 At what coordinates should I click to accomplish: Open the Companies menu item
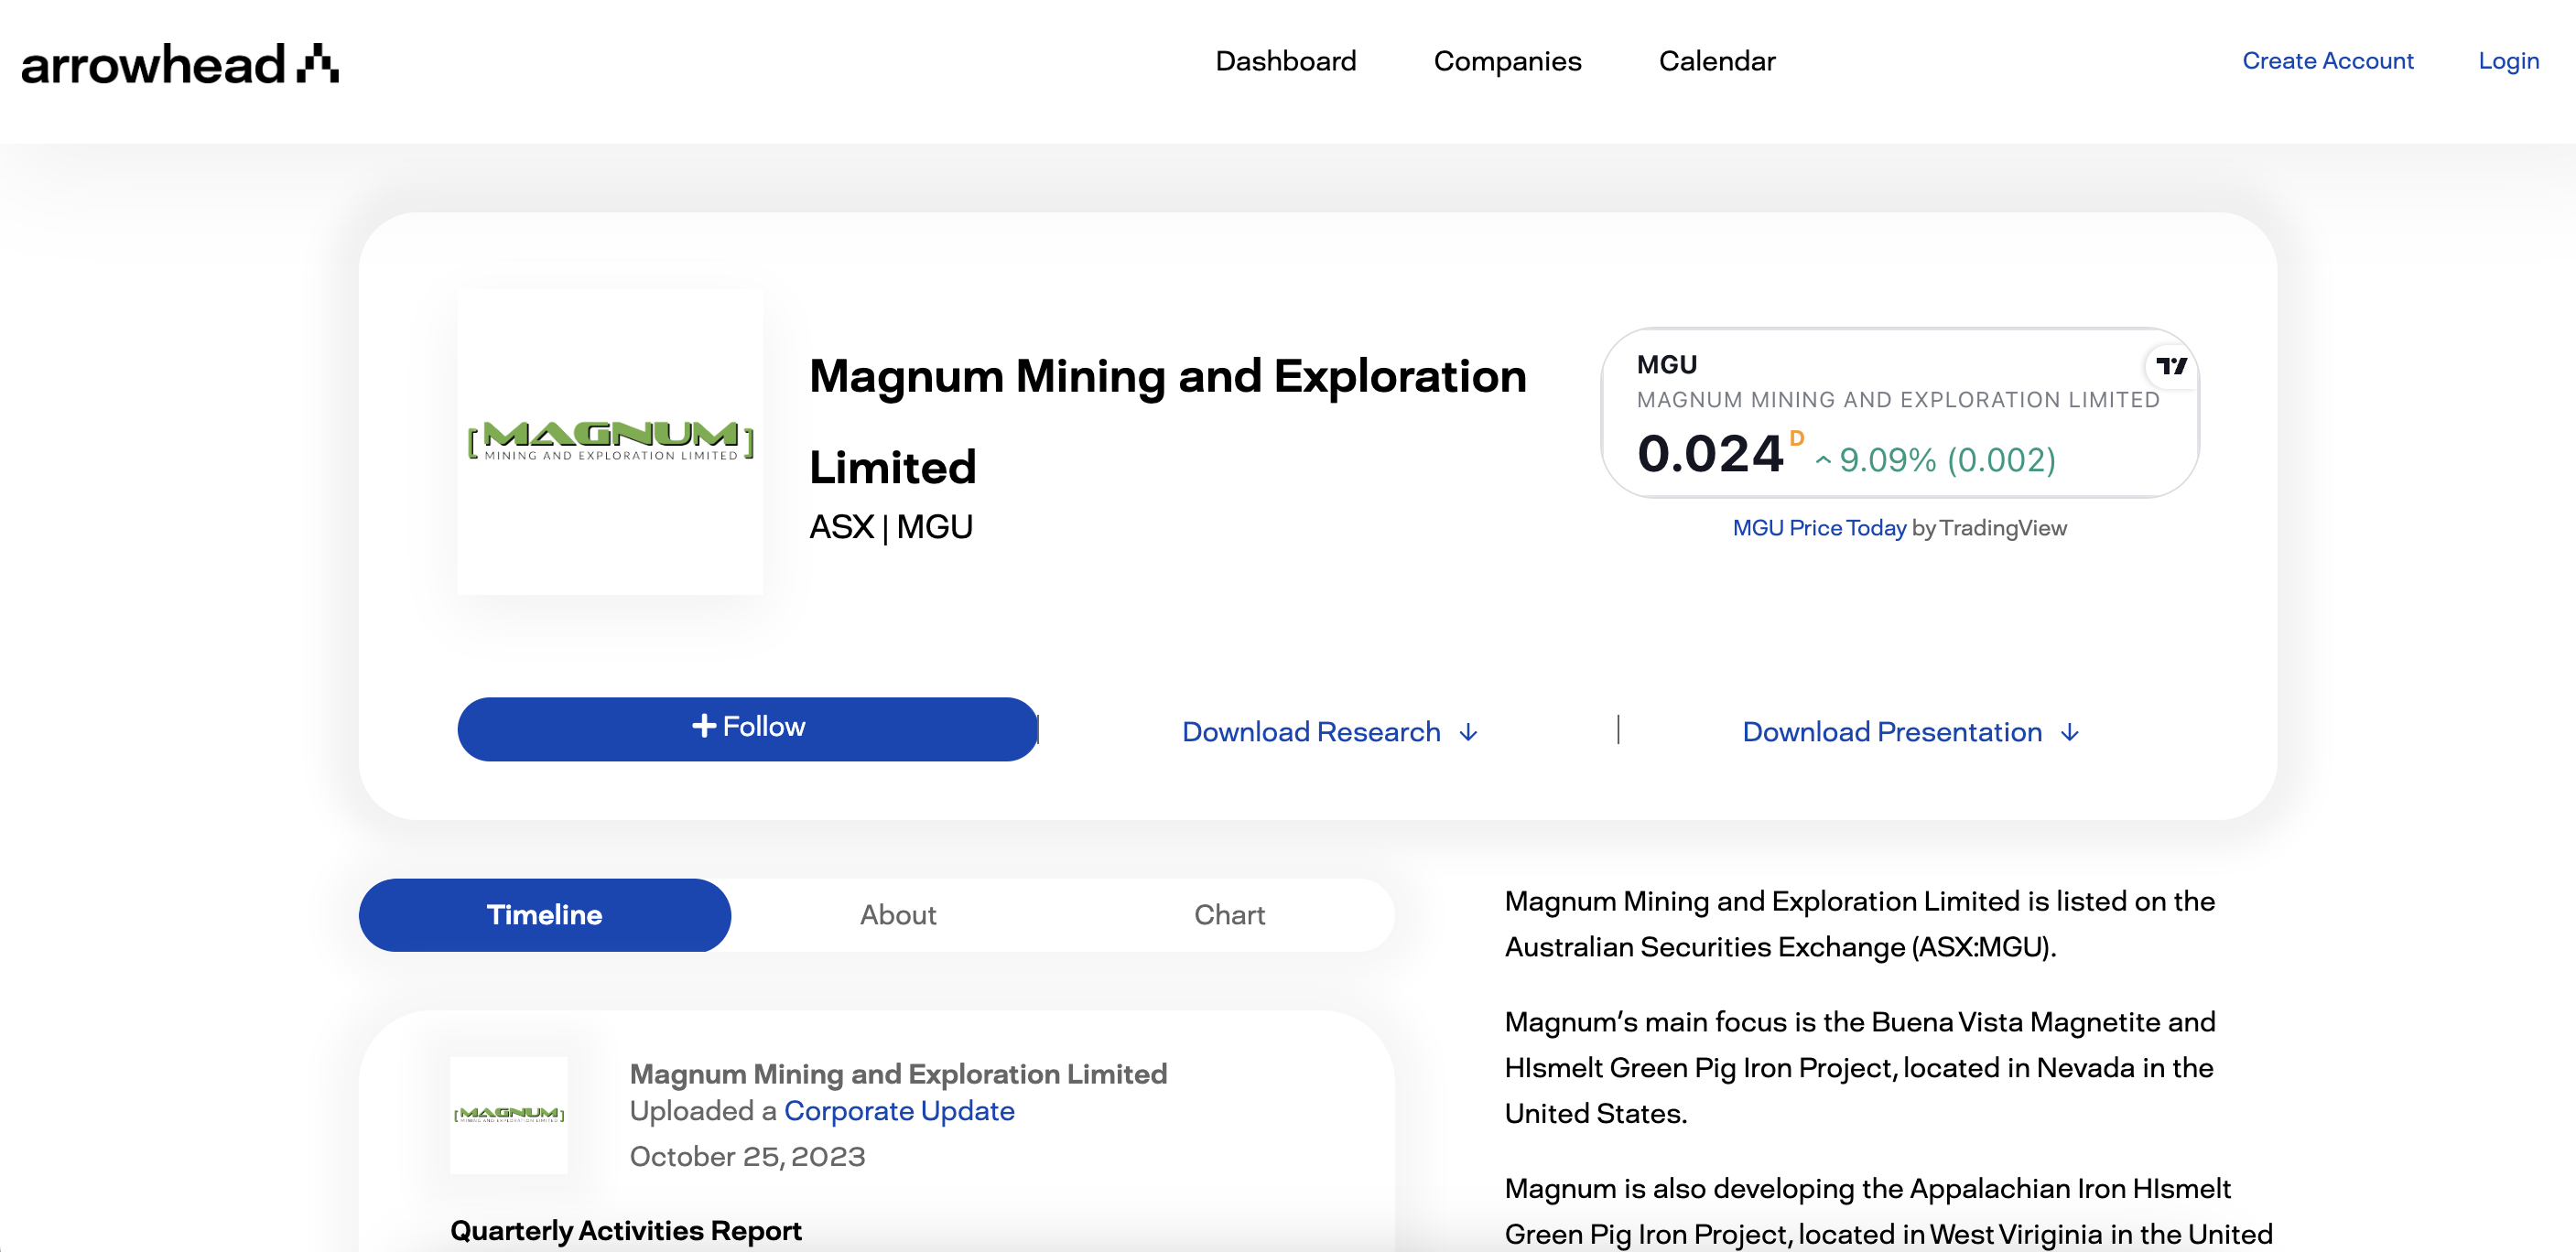pos(1506,61)
